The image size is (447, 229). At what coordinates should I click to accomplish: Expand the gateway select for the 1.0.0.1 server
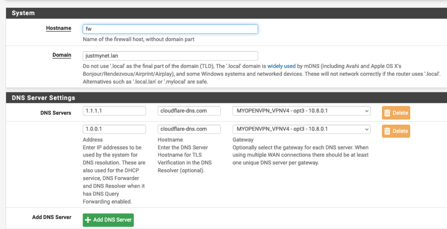301,129
